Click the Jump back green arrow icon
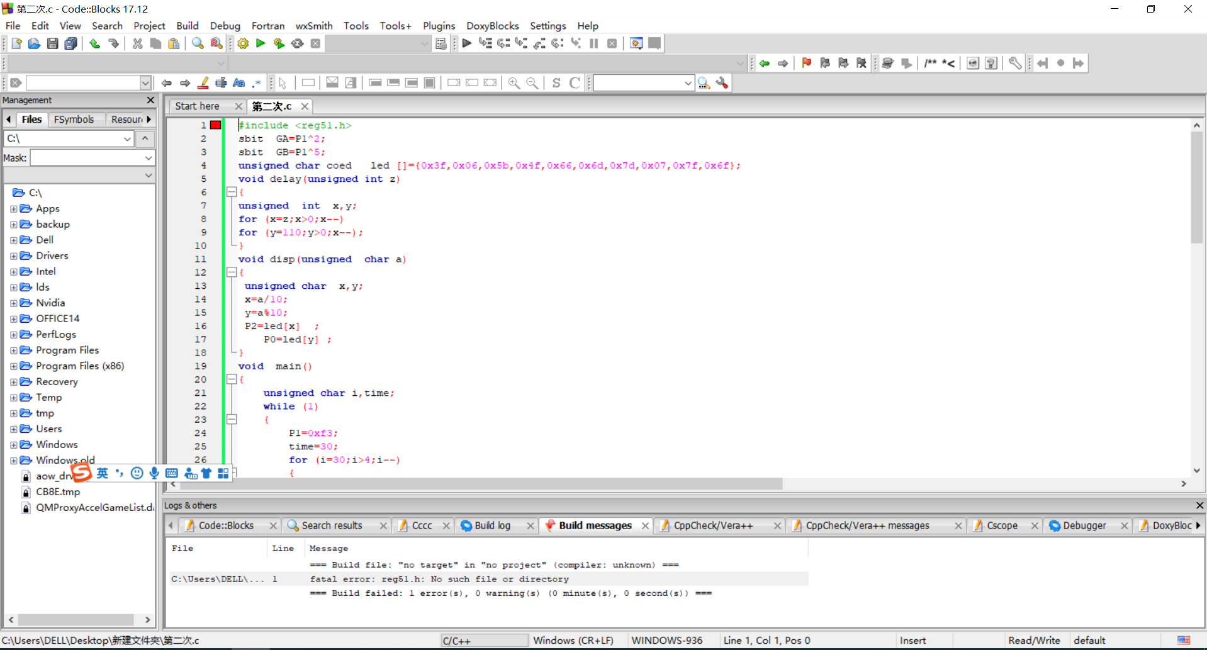This screenshot has width=1207, height=650. click(x=765, y=63)
